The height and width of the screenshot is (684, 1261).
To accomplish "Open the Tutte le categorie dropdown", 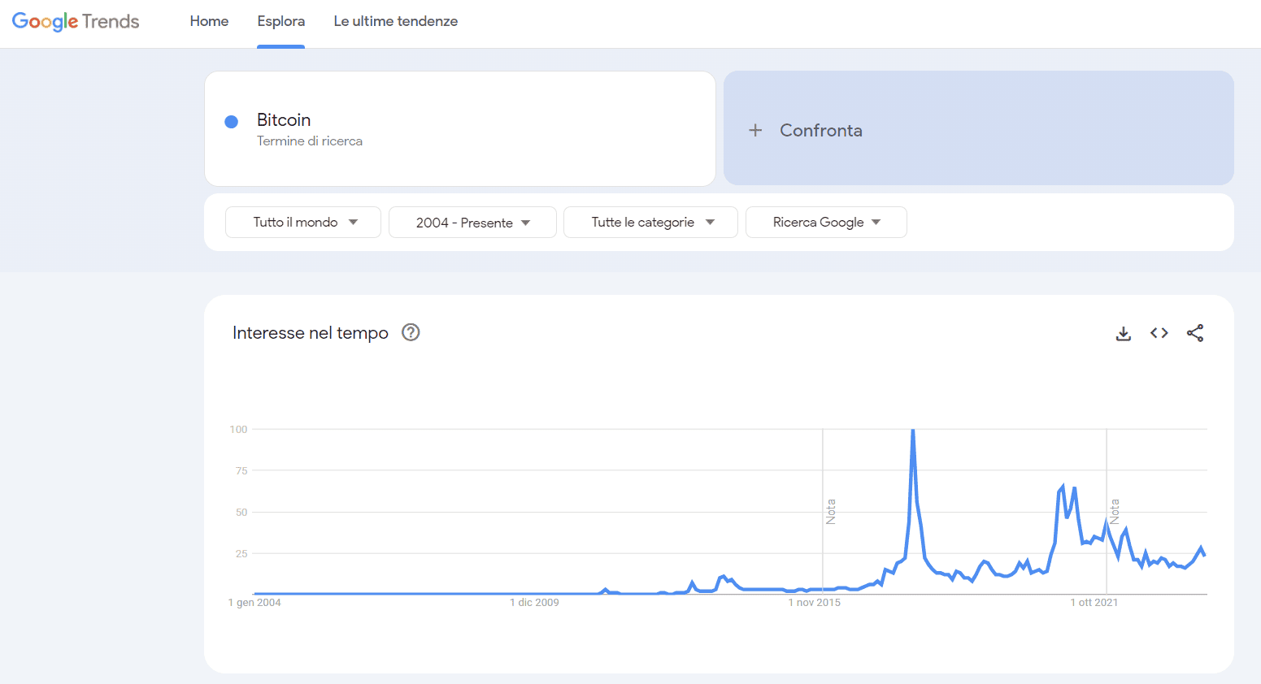I will click(x=650, y=223).
